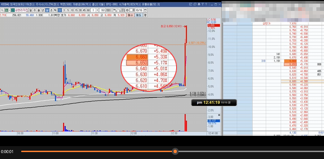This screenshot has width=324, height=159.
Task: Click the green 신 badge icon
Action: [13, 10]
